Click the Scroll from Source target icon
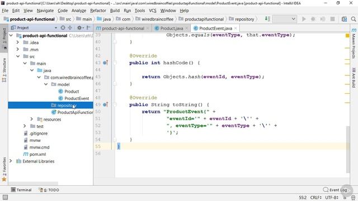This screenshot has width=358, height=201. point(63,28)
